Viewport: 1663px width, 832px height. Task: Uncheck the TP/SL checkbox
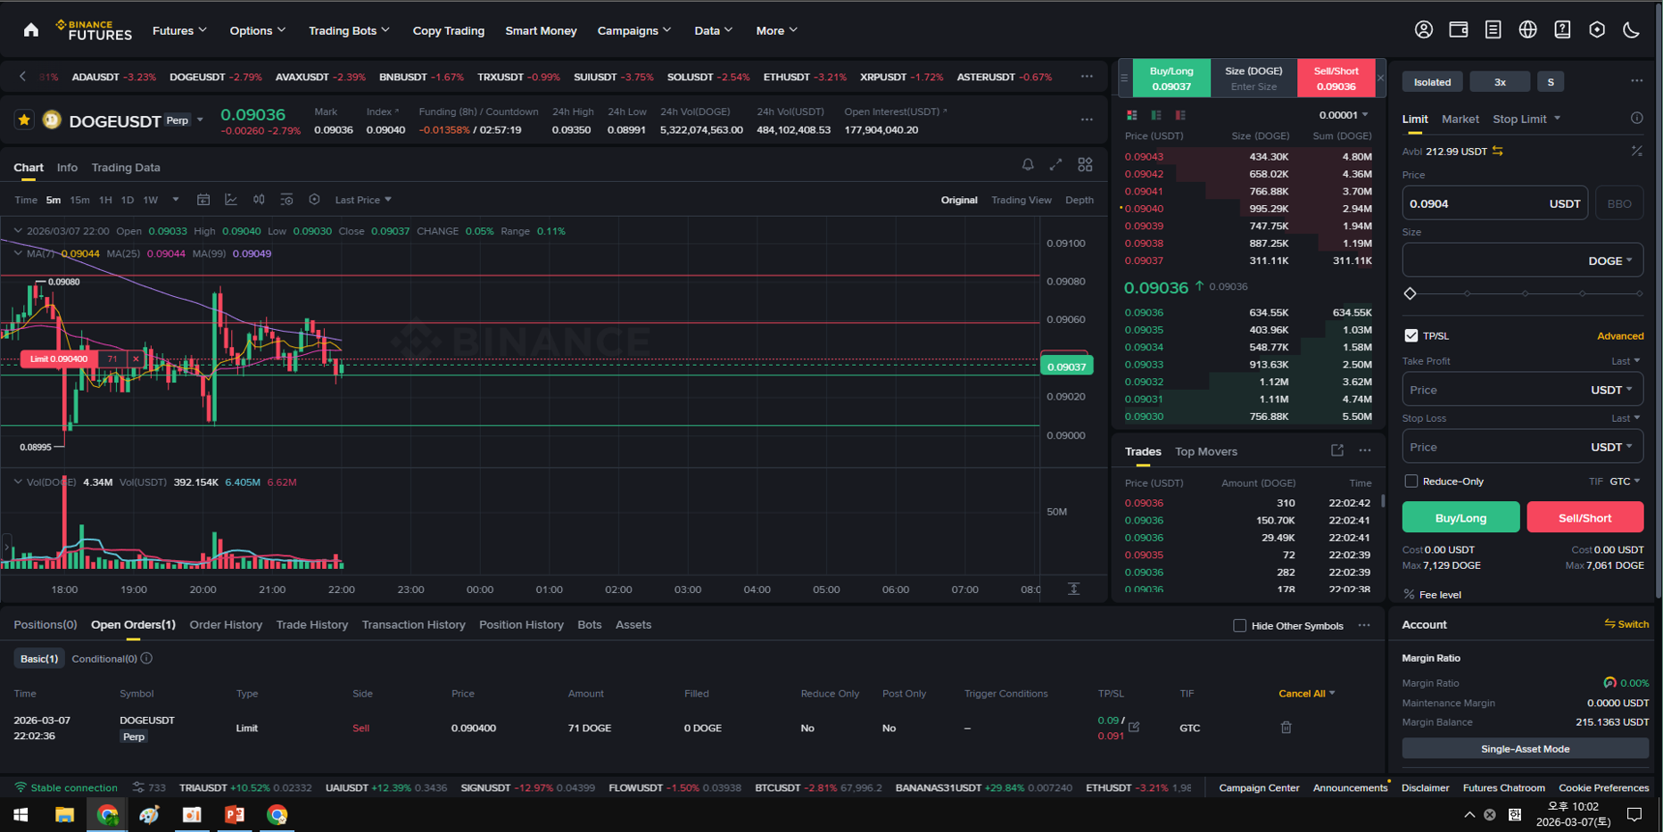[x=1411, y=335]
